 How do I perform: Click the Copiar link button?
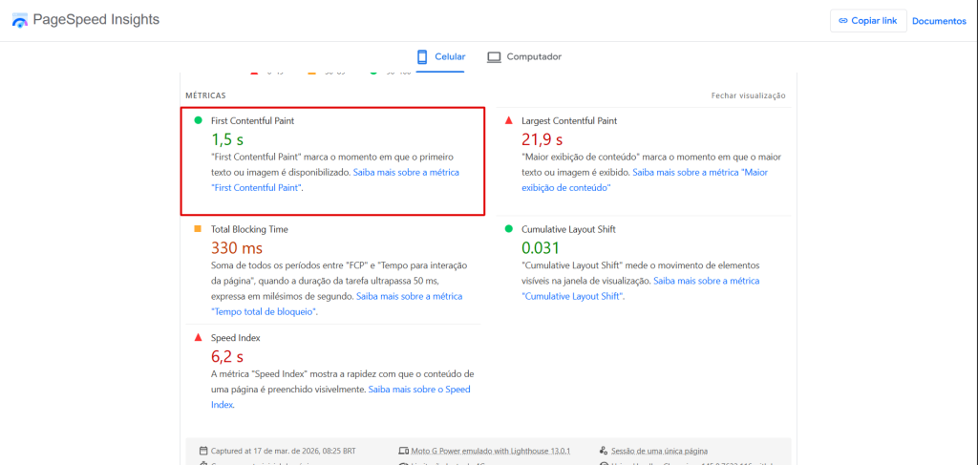tap(868, 21)
